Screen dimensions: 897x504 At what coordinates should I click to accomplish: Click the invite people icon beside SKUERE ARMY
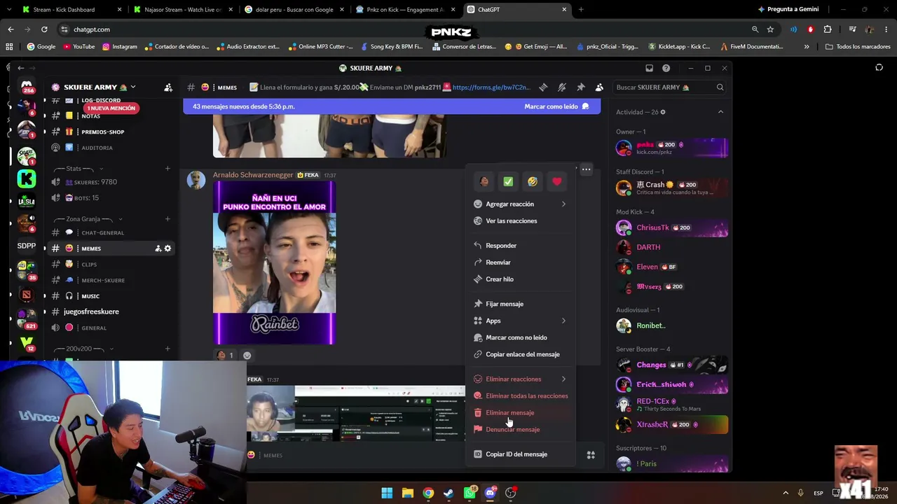[168, 87]
